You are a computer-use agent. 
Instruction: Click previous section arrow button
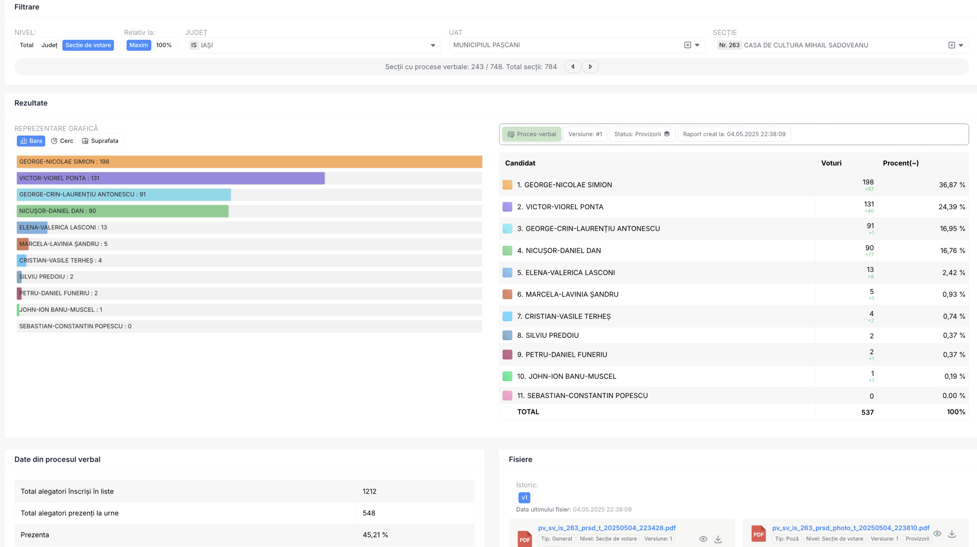click(572, 66)
